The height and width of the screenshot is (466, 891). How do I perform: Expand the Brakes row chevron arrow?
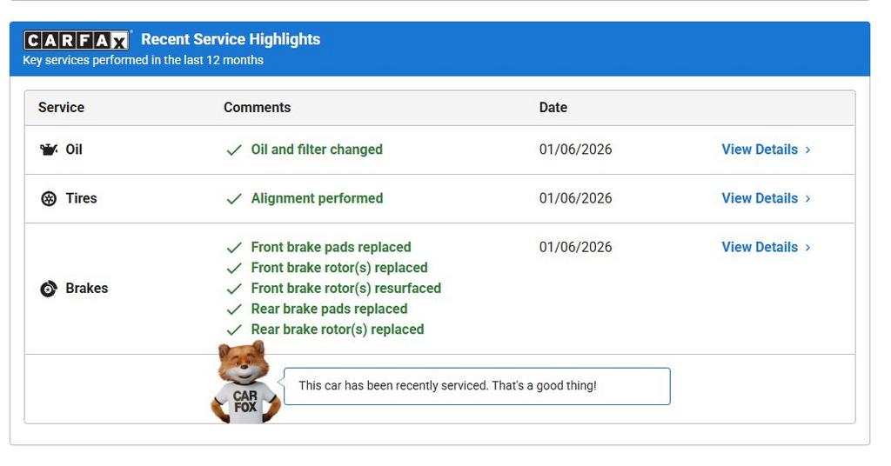[x=808, y=247]
